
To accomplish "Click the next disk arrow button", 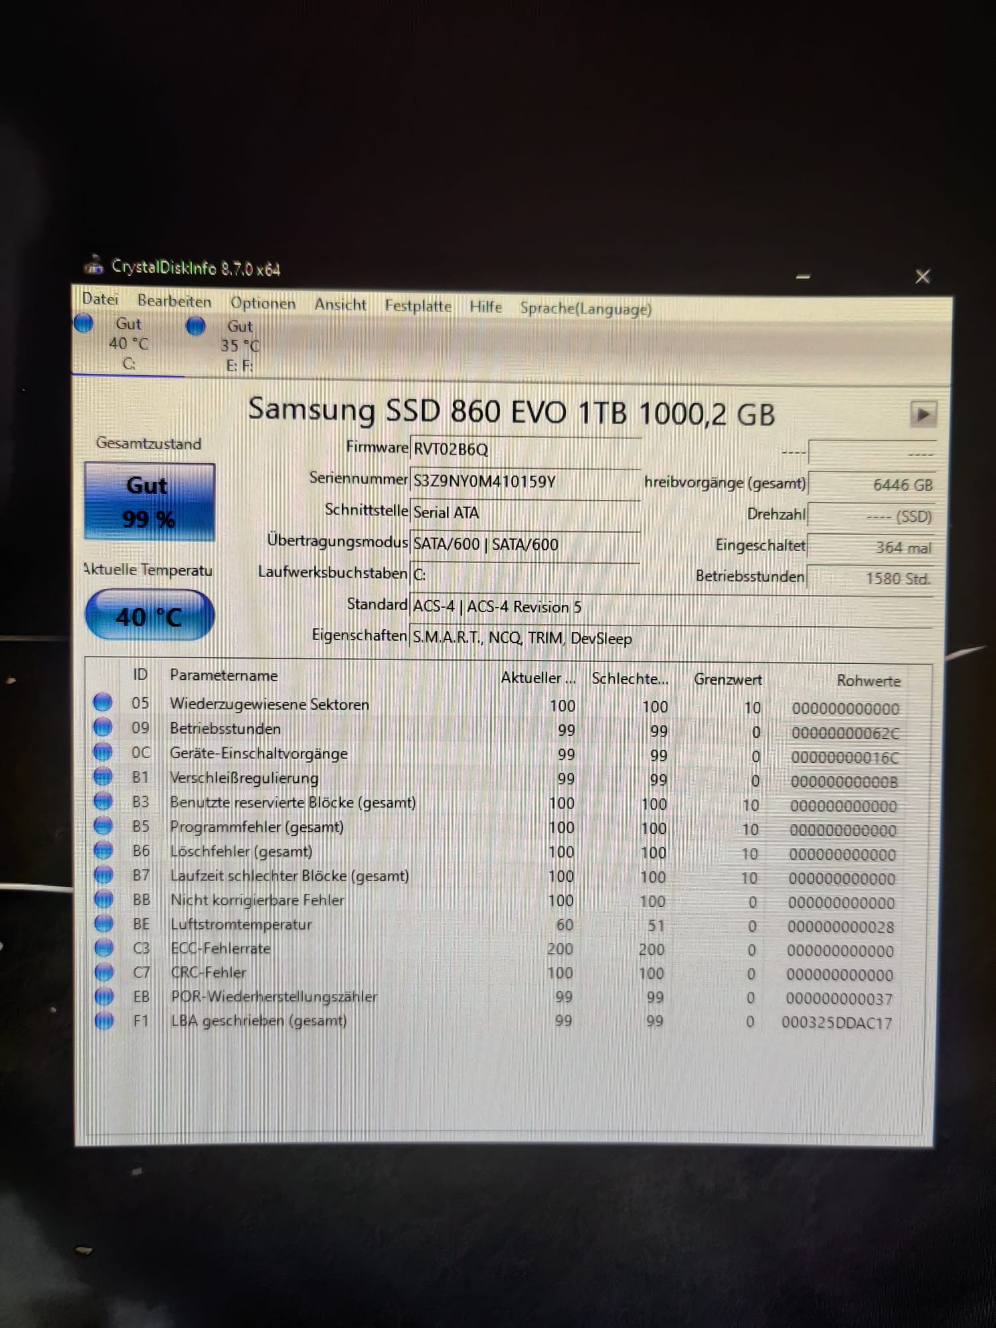I will [x=923, y=414].
